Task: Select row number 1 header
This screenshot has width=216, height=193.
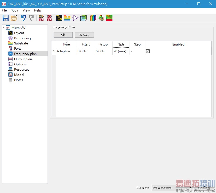Action: [54, 51]
